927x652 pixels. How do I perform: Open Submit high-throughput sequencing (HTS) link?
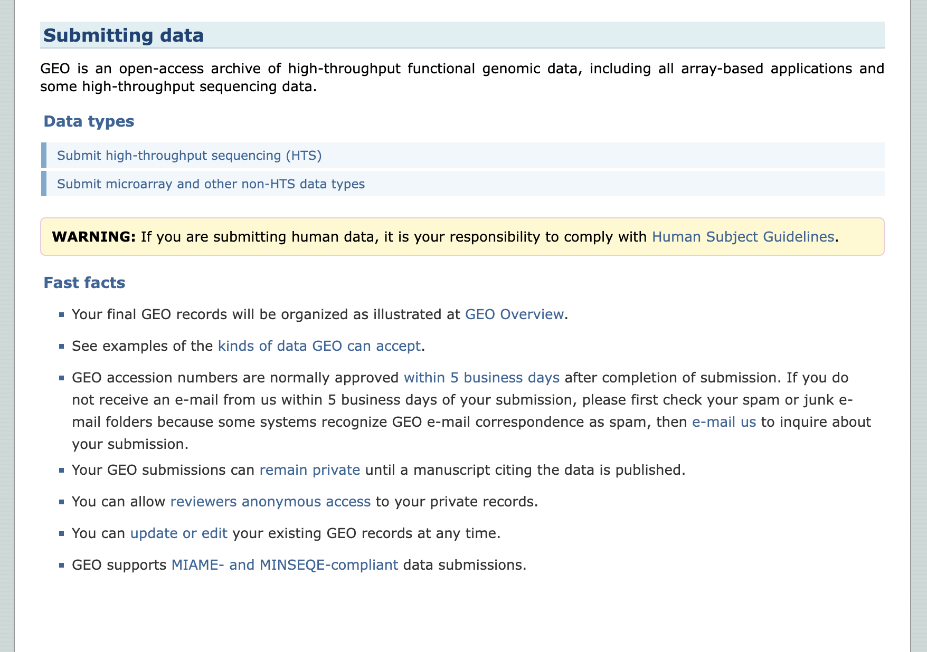click(189, 156)
